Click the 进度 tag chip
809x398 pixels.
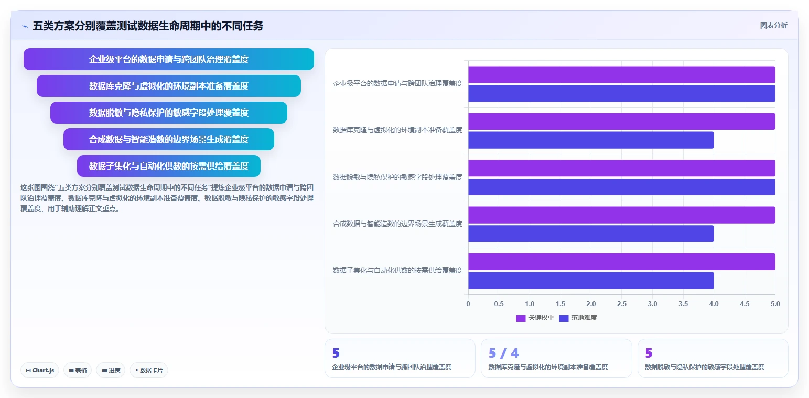pos(111,370)
